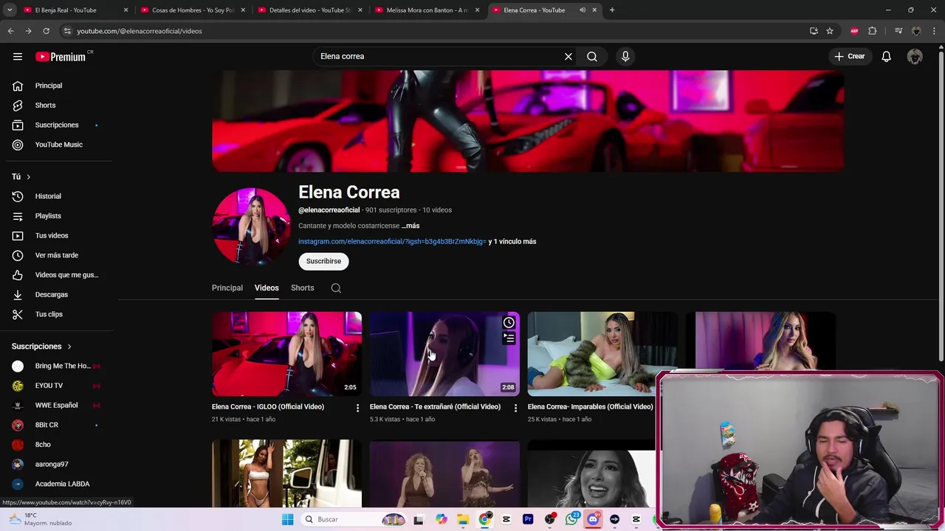Open options menu for IGLOO video
The image size is (945, 531).
(x=357, y=408)
